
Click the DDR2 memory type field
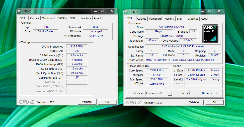pyautogui.click(x=46, y=27)
